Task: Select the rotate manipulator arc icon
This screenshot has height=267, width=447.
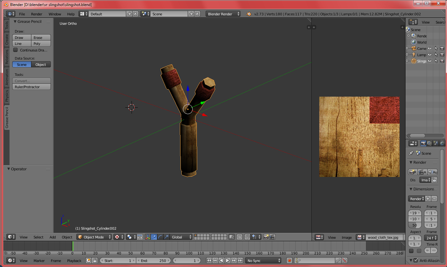Action: 160,237
